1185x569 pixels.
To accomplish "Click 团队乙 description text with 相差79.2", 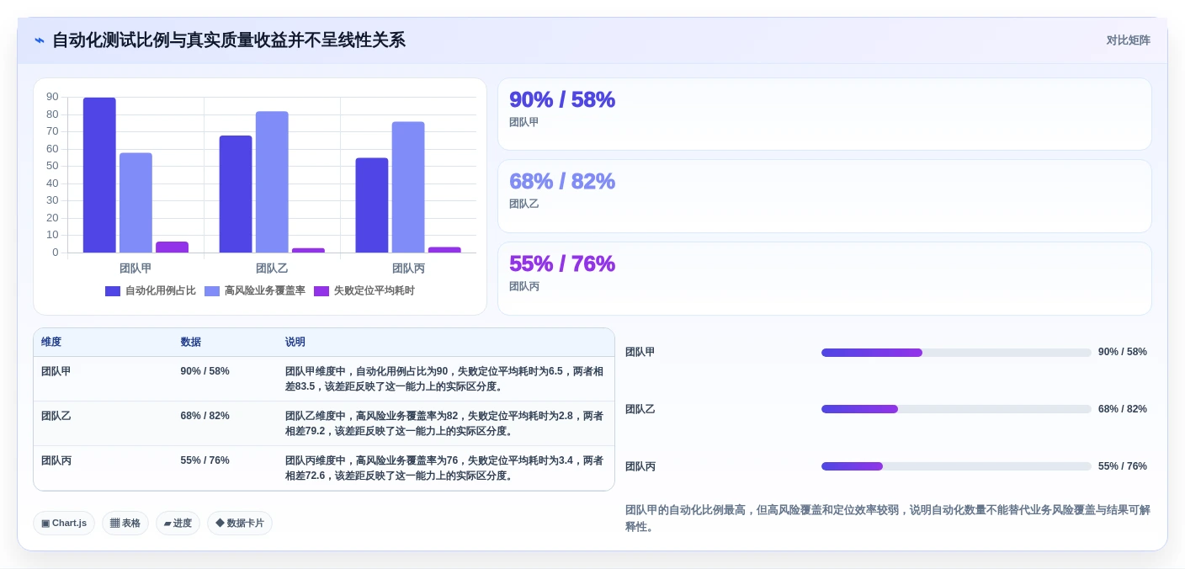I will coord(444,423).
